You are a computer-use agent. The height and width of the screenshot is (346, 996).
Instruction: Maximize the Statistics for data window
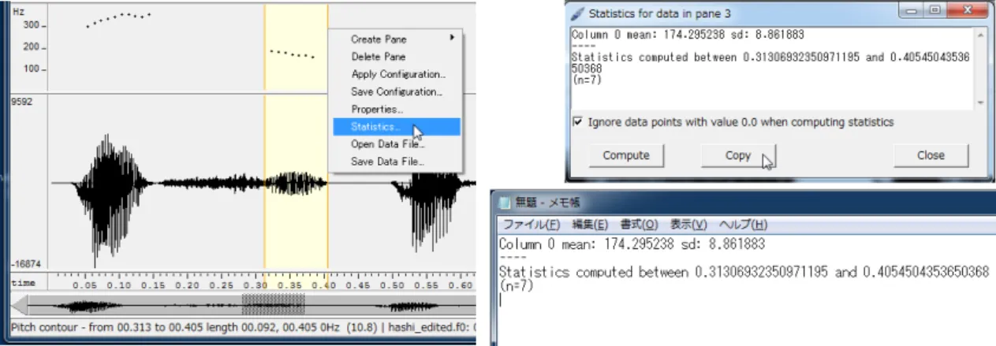coord(934,11)
